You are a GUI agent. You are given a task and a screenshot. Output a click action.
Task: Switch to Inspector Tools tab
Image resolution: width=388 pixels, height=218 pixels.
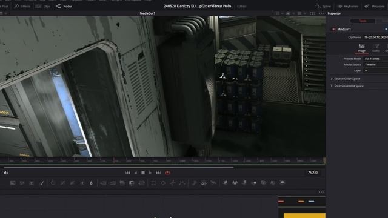point(363,21)
